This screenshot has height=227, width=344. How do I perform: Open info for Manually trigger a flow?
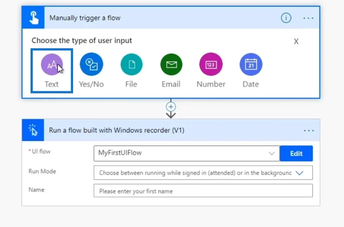coord(286,18)
